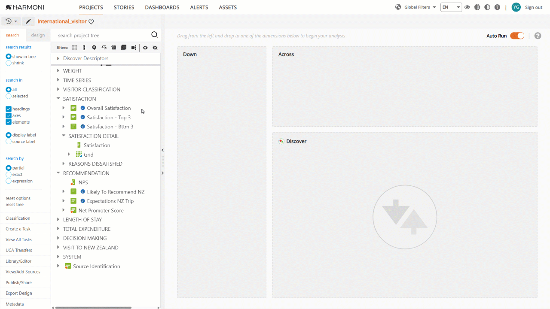
Task: Click the Harmoni logo
Action: click(x=25, y=7)
